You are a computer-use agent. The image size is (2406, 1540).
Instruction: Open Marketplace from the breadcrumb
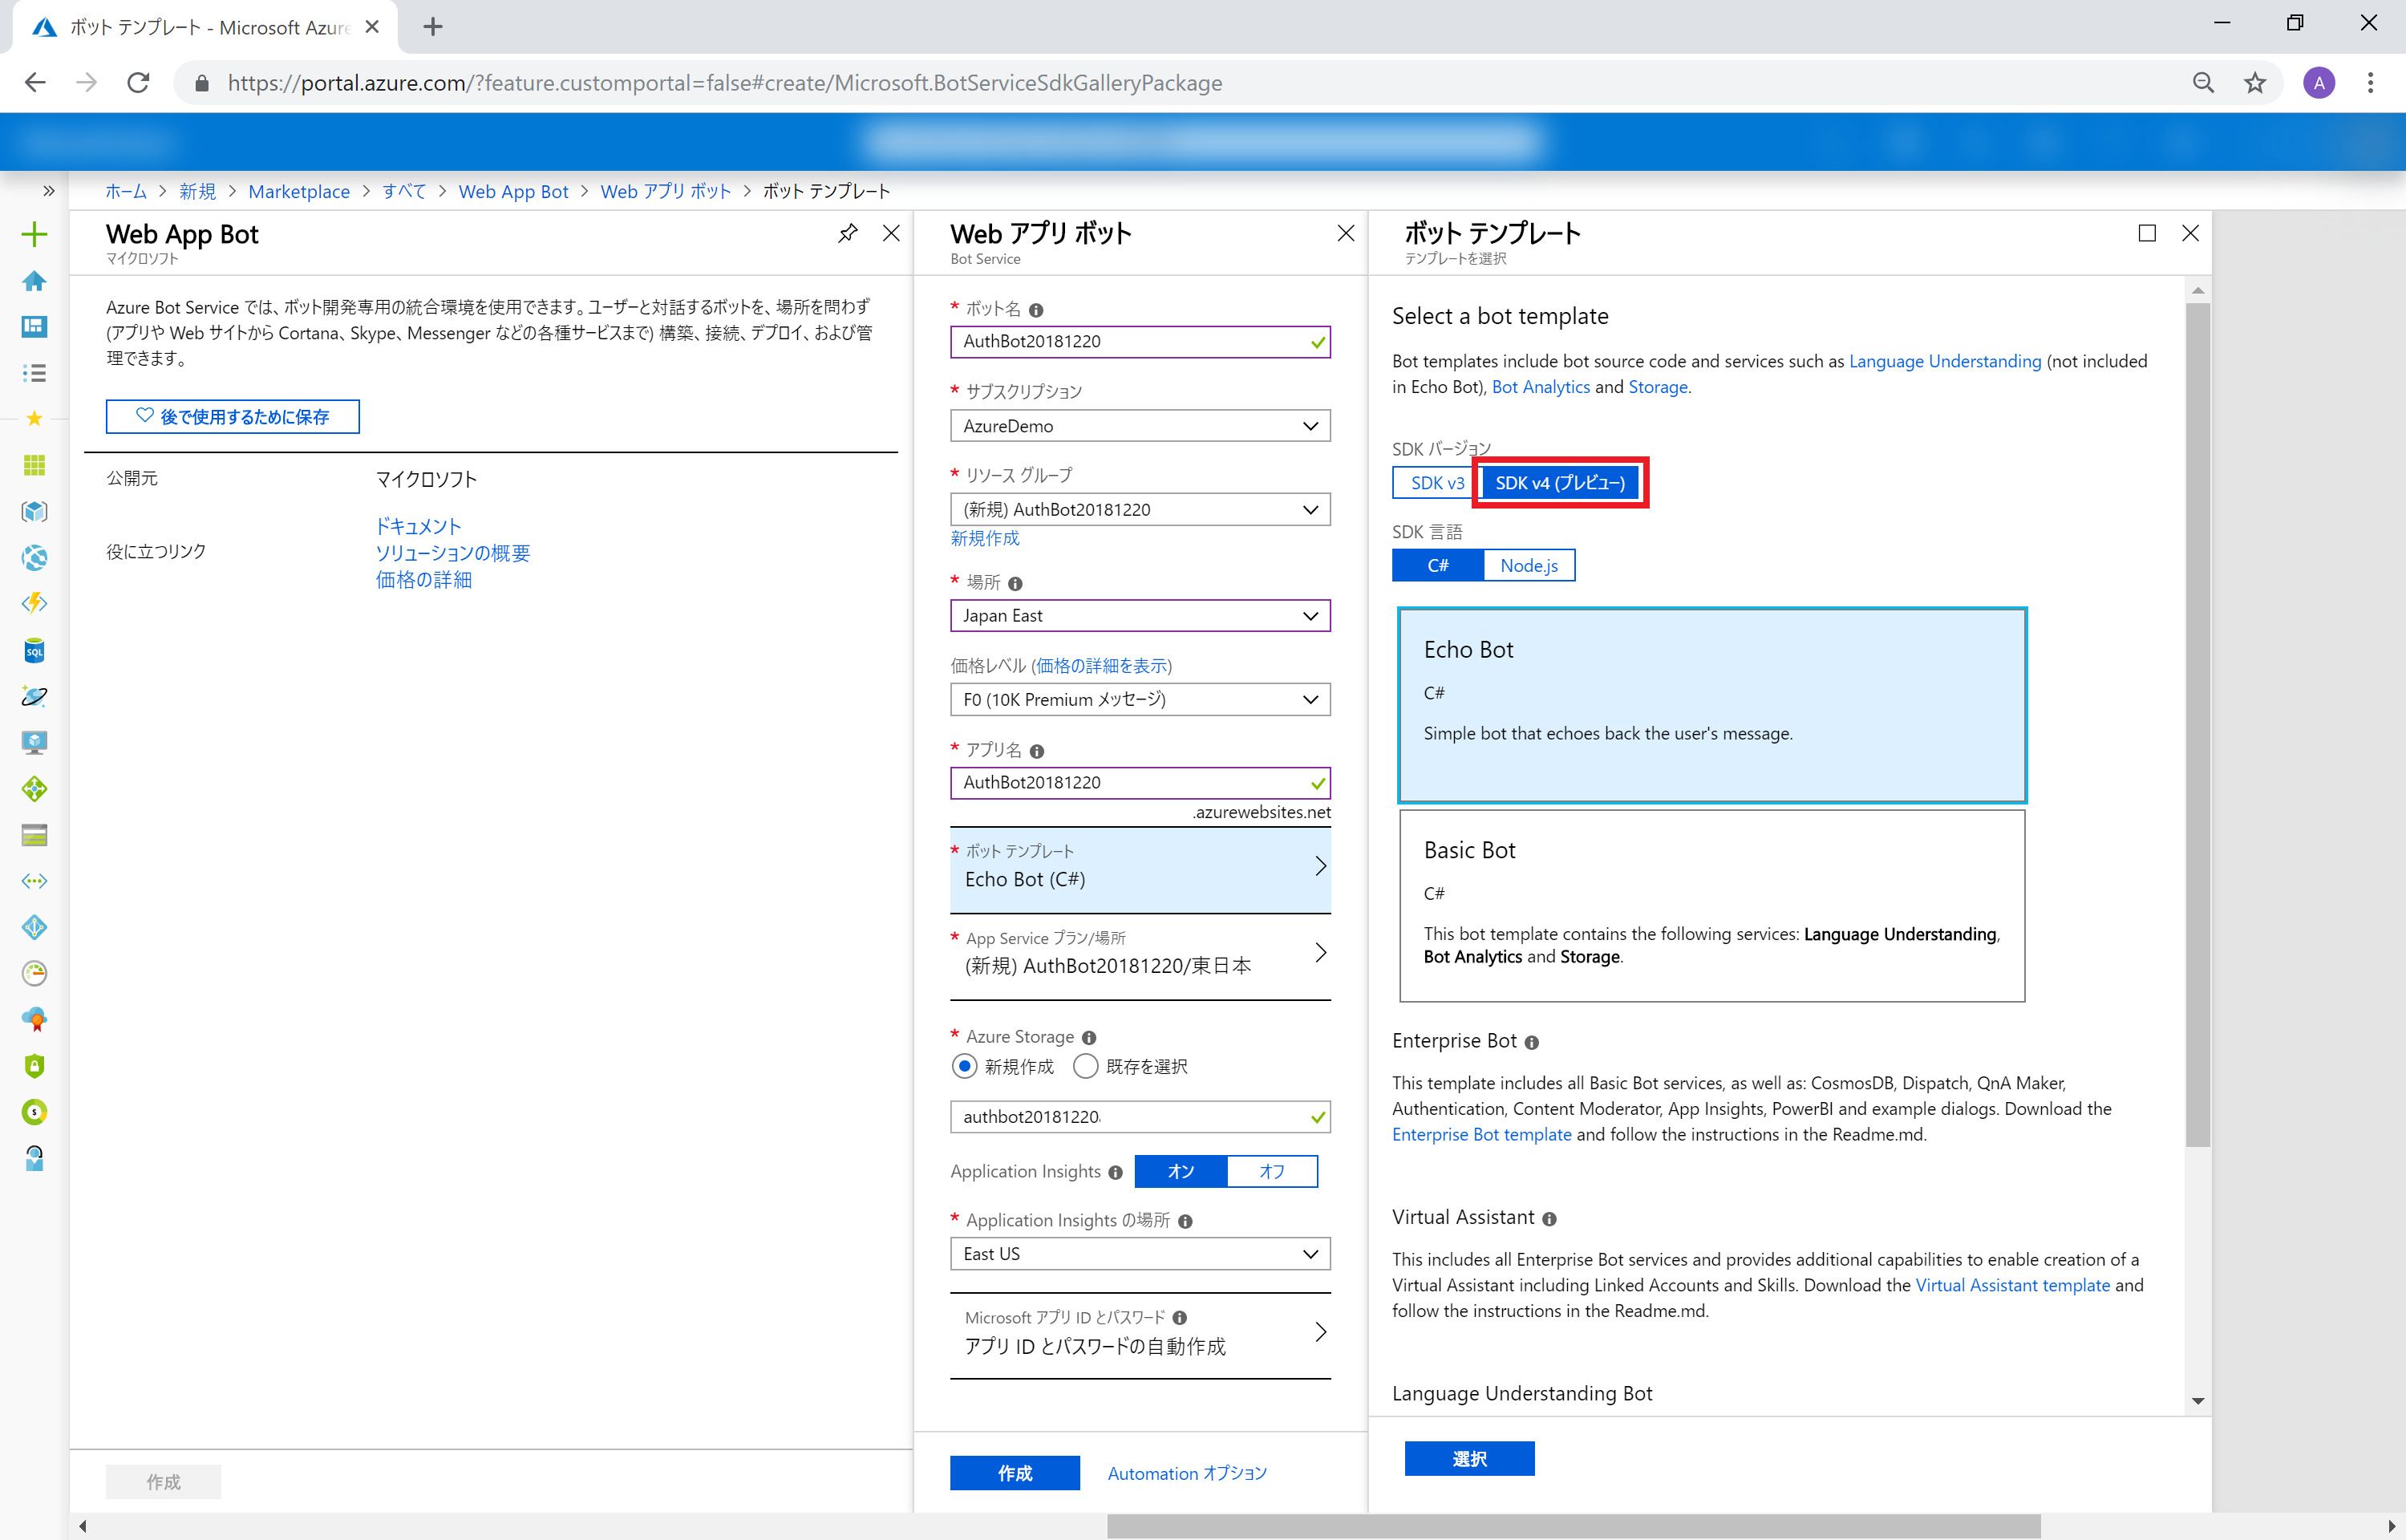(x=299, y=191)
